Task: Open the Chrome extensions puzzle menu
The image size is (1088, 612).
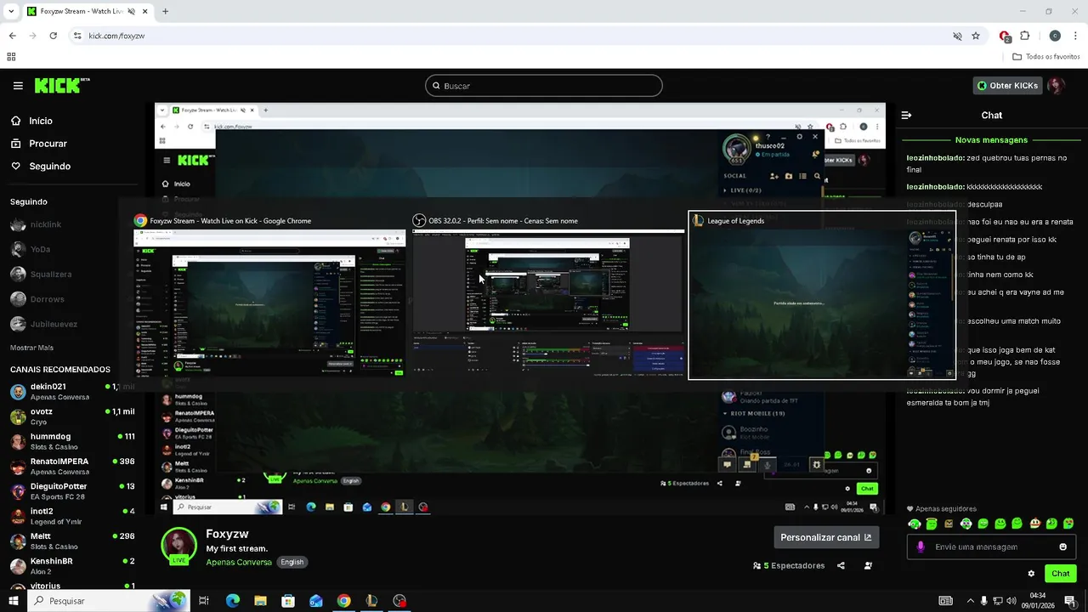Action: coord(1024,36)
